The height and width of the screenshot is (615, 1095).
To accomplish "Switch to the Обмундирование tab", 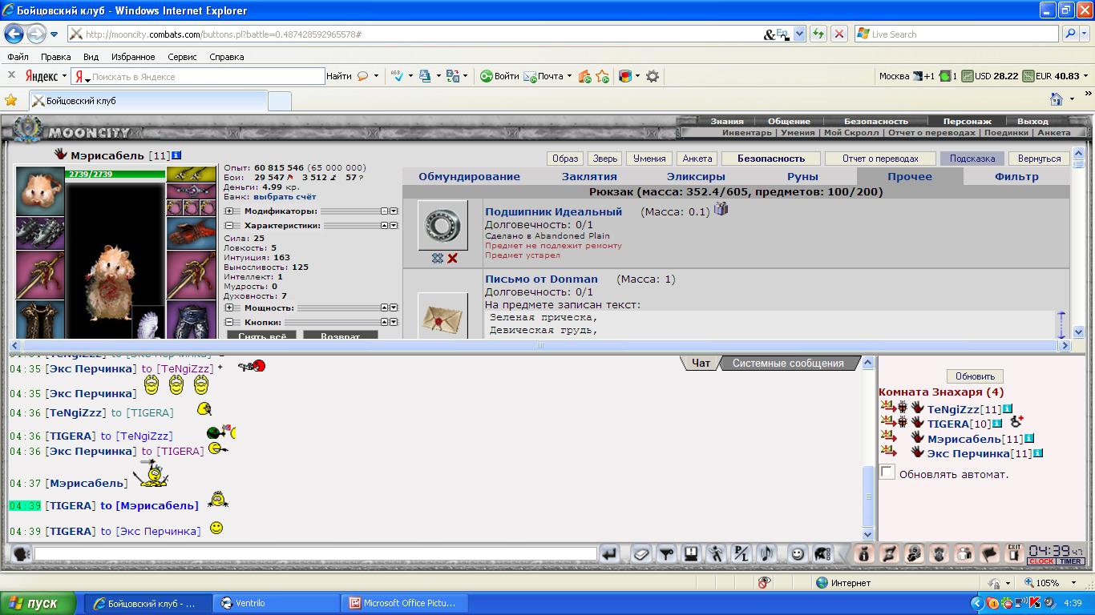I will pos(469,176).
